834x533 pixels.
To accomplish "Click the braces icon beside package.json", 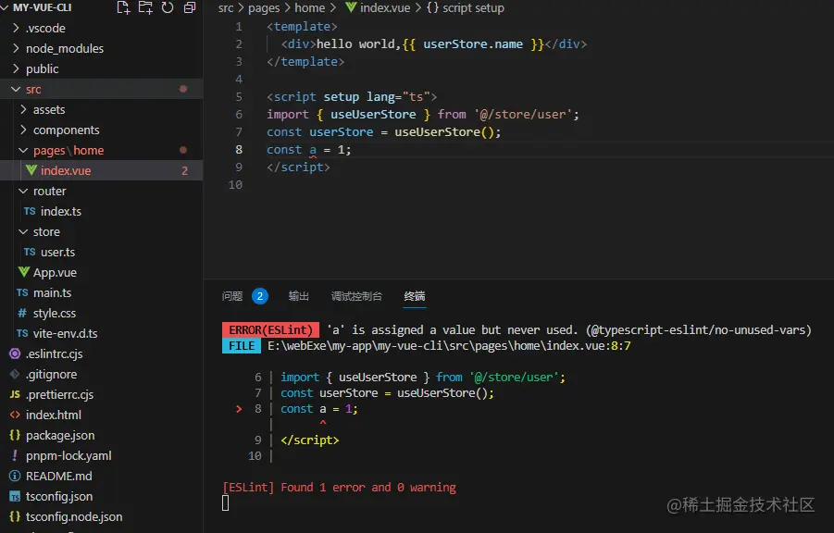I will click(x=15, y=435).
